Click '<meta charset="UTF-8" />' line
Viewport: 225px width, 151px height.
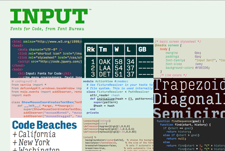click(x=40, y=49)
